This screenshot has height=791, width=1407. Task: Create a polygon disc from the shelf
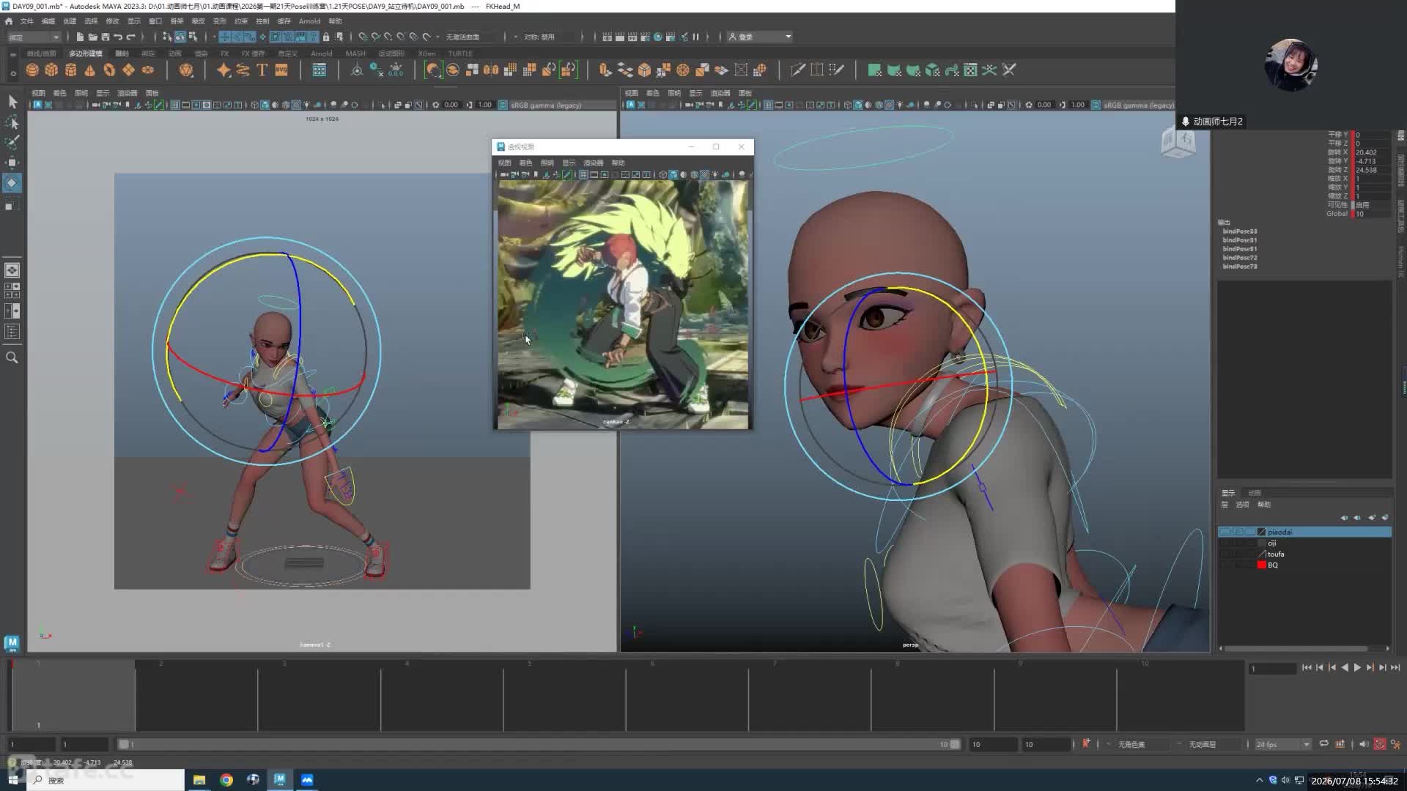pyautogui.click(x=148, y=70)
